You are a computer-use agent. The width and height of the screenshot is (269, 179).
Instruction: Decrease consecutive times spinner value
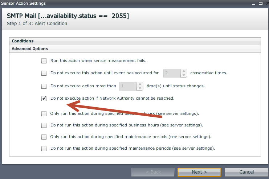pos(184,75)
